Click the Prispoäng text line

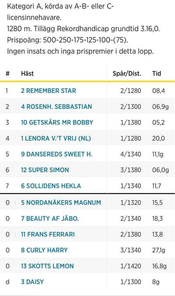[68, 40]
